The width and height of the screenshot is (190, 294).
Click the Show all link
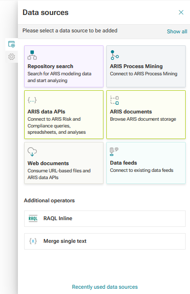[177, 31]
